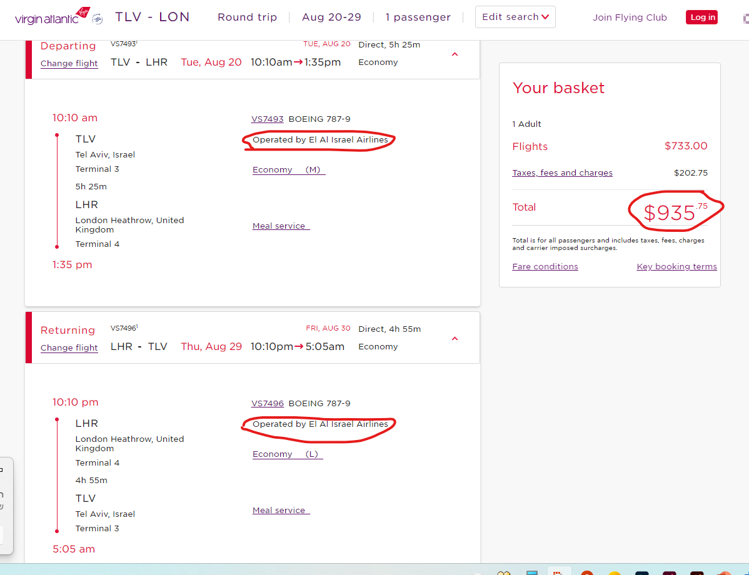749x575 pixels.
Task: Change flight for the Returning LHR - TLV leg
Action: click(69, 347)
